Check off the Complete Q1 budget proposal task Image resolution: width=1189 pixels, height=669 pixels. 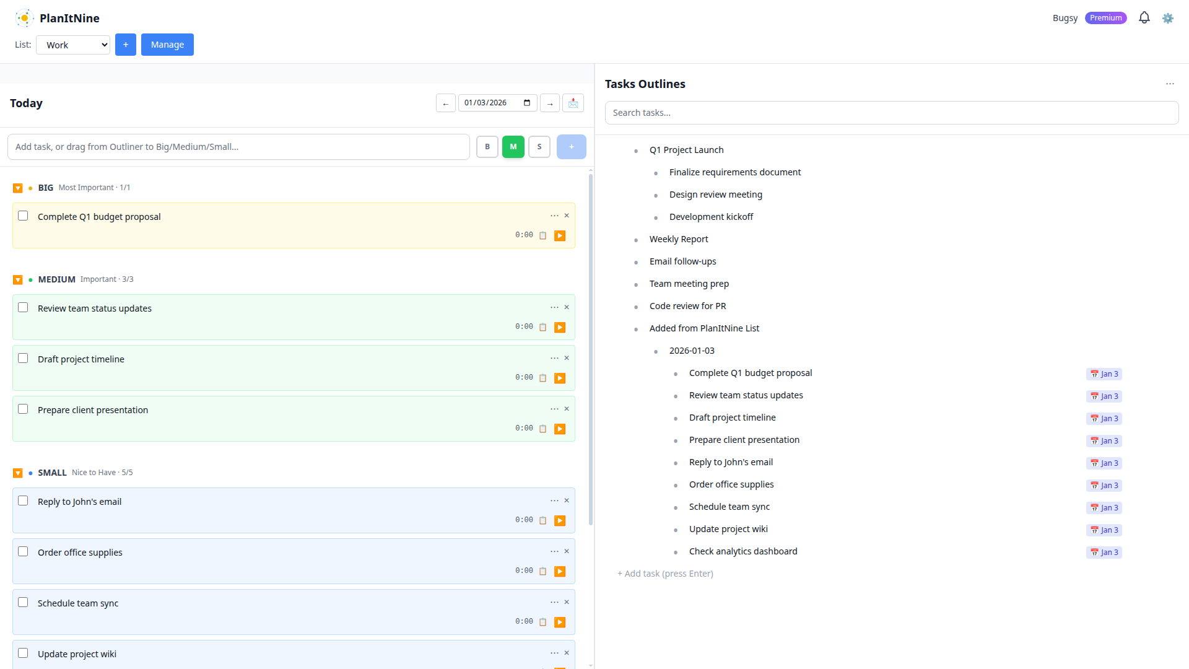coord(23,216)
